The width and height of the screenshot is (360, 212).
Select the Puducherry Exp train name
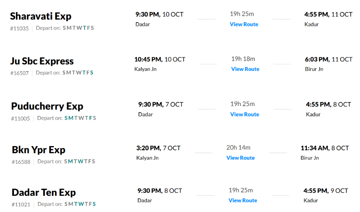[47, 106]
